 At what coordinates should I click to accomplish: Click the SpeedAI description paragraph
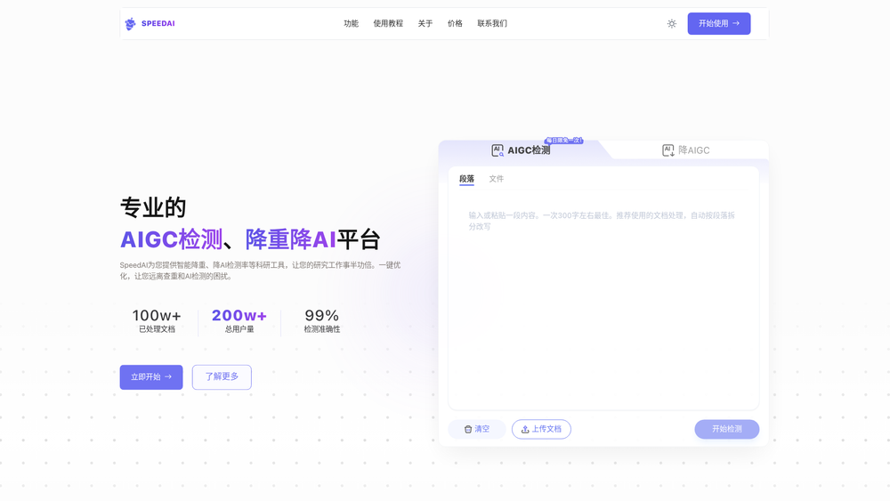260,271
